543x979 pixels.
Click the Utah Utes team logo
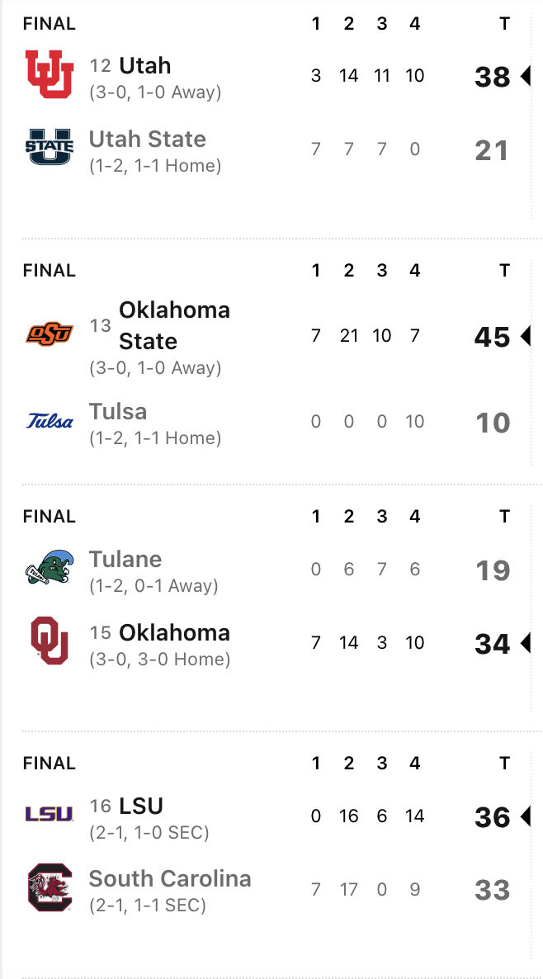point(49,74)
